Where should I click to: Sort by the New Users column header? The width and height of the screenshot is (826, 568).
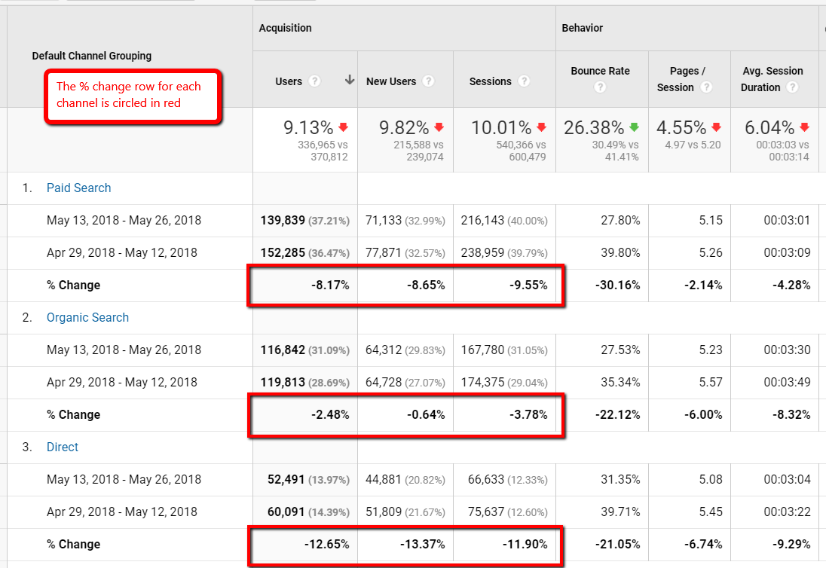[391, 81]
